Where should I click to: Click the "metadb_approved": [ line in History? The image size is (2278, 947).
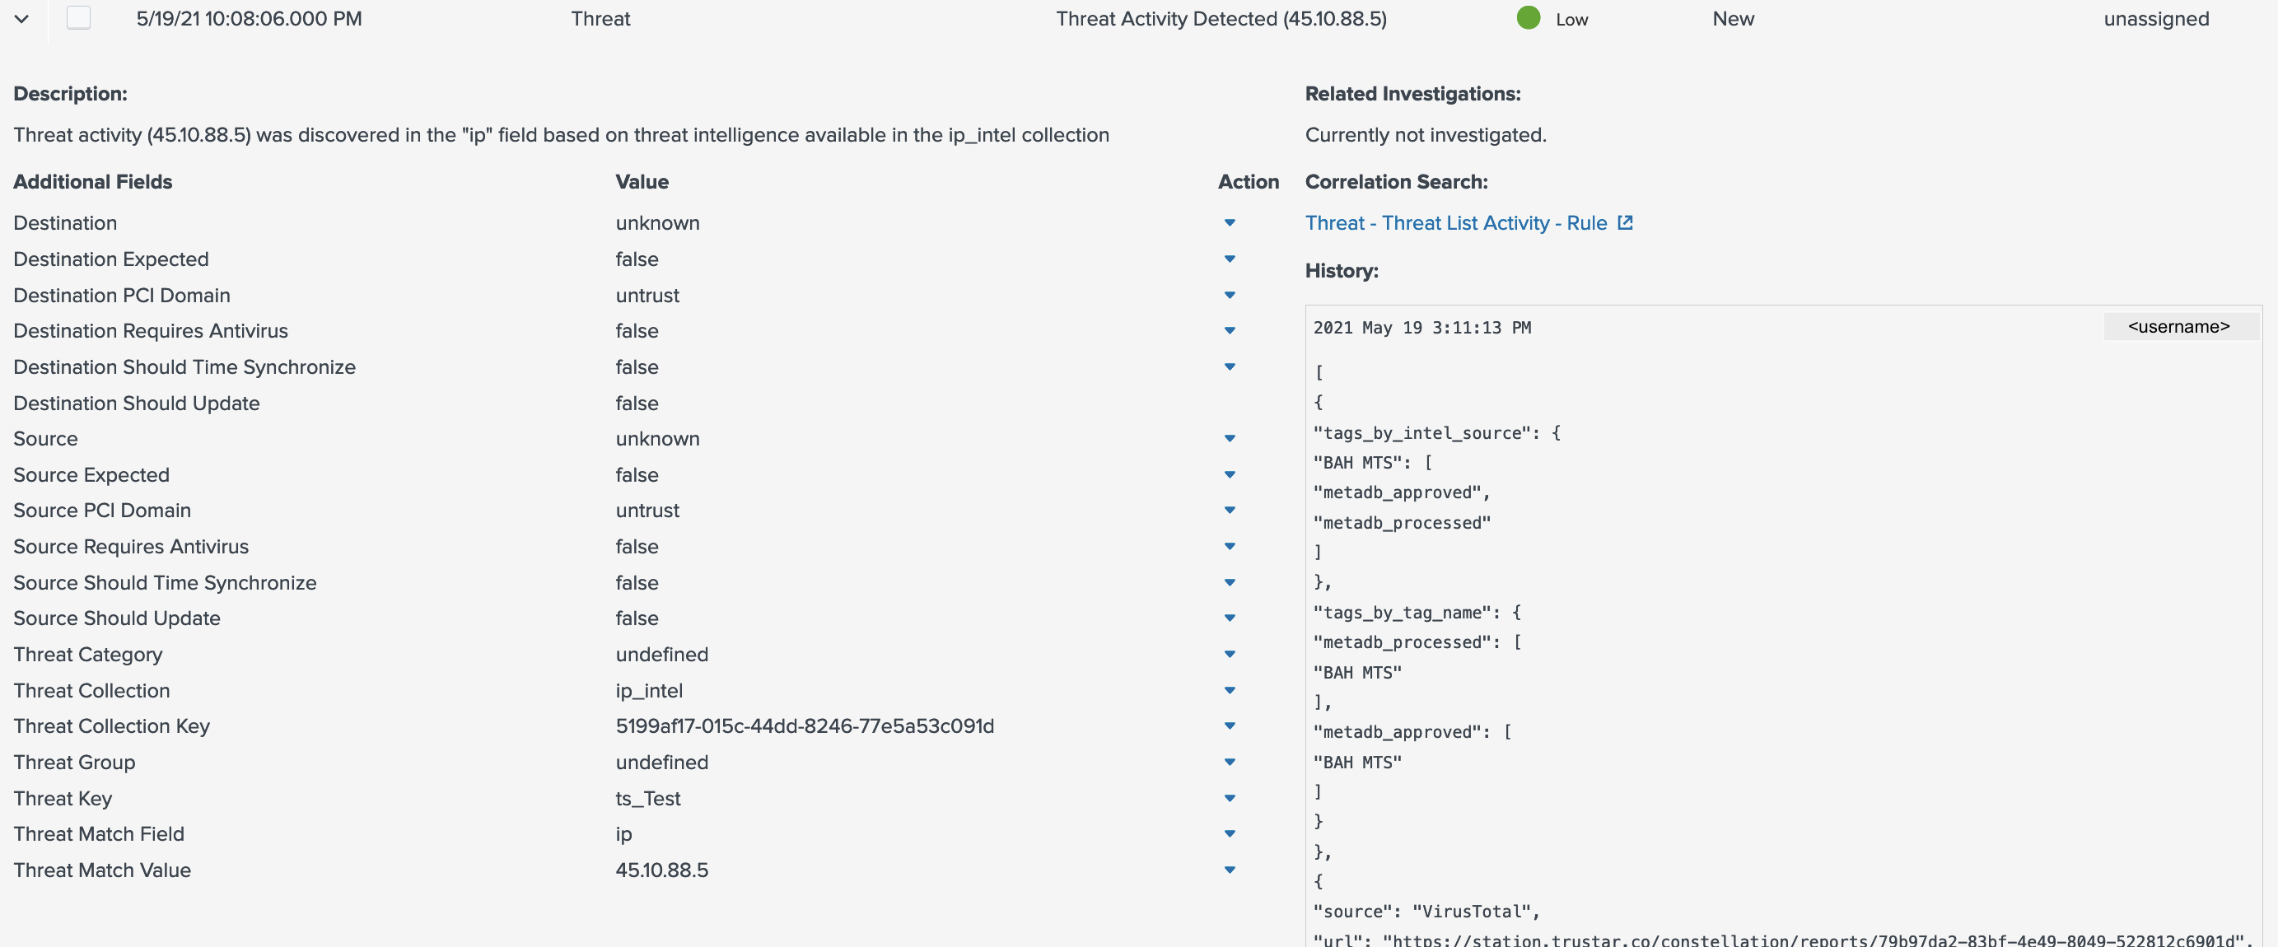(1412, 732)
